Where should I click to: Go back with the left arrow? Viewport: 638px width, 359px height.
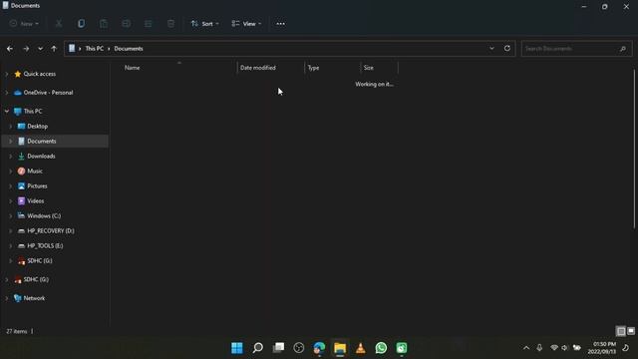point(10,49)
